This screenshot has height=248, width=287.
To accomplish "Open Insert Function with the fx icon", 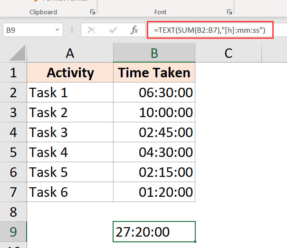I will pos(134,30).
